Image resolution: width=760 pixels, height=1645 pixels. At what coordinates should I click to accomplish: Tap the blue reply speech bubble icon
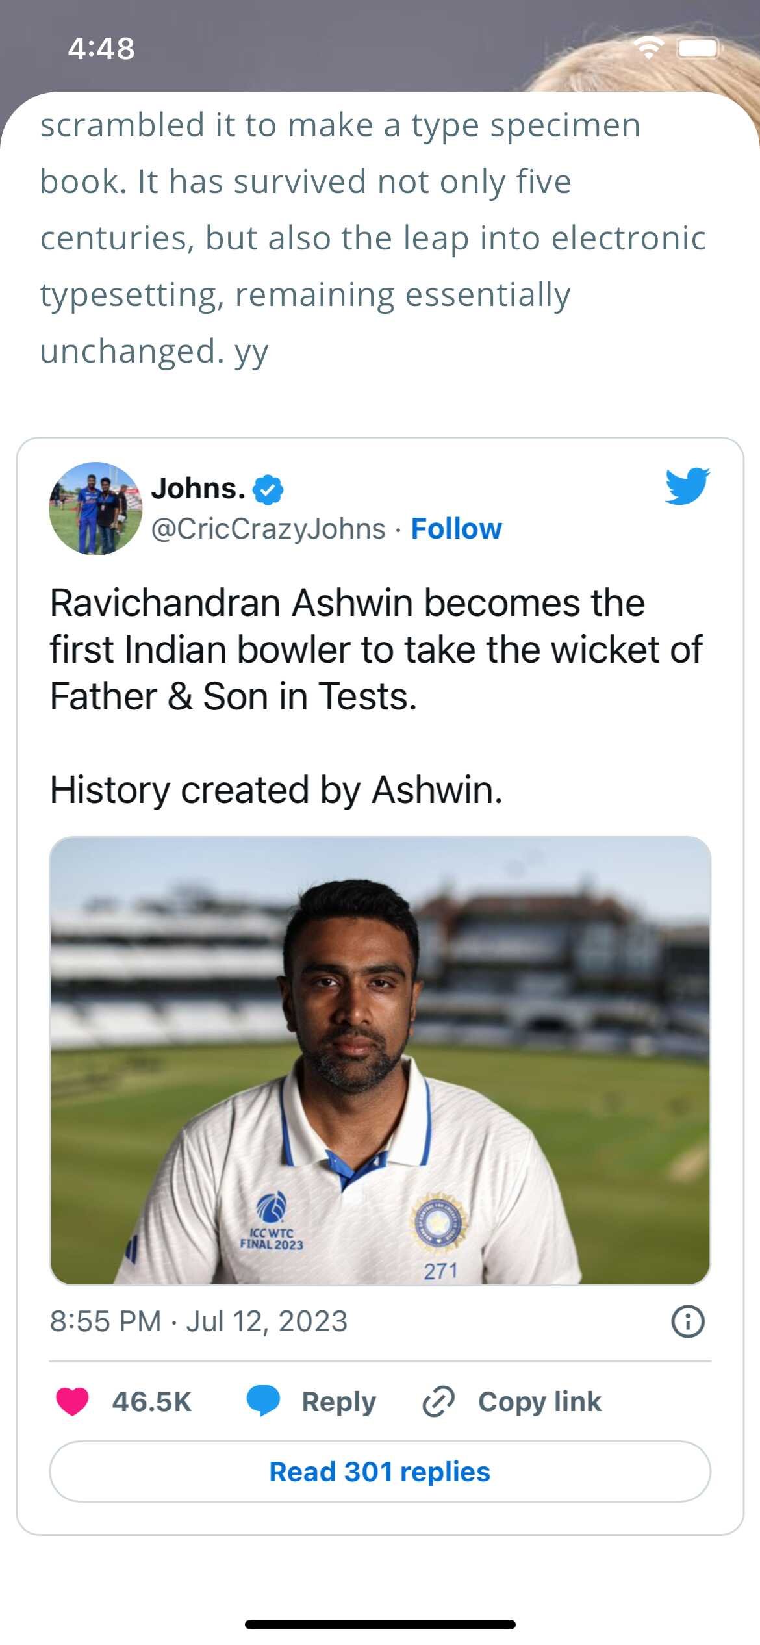tap(263, 1401)
